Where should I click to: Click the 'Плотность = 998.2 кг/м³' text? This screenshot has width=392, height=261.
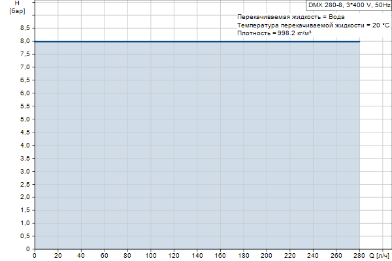coord(274,33)
